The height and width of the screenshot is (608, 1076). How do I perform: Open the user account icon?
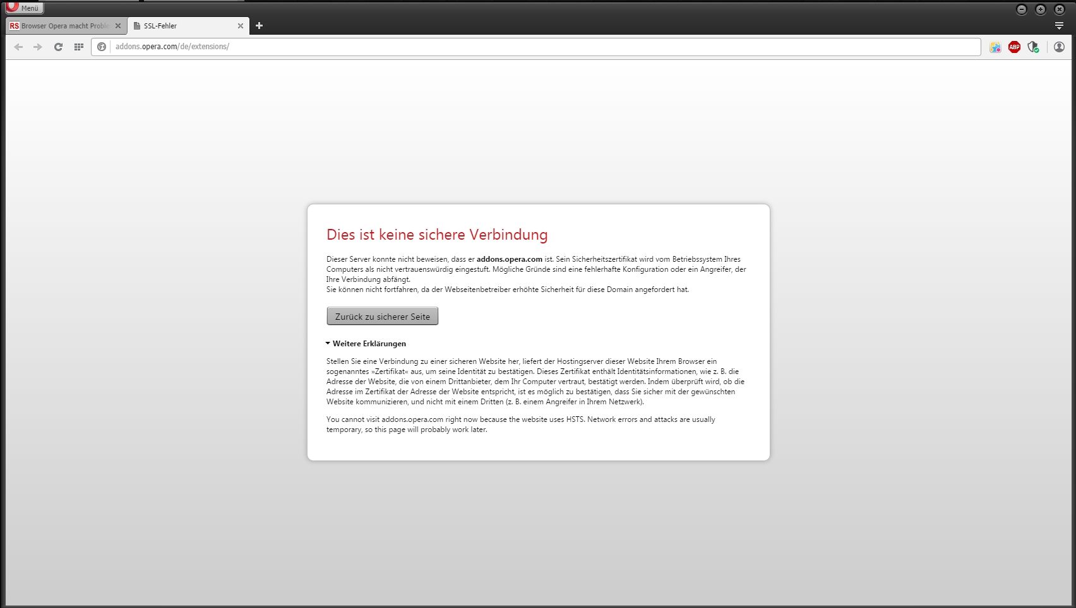[x=1059, y=47]
